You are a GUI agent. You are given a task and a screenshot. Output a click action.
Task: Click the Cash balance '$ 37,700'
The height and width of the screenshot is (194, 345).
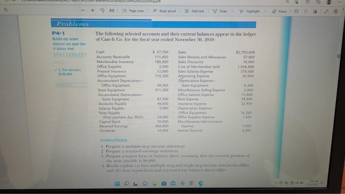(x=160, y=52)
